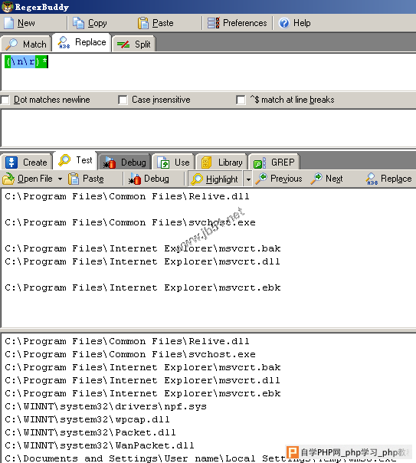The image size is (416, 463).
Task: Jump to Previous match
Action: tap(279, 179)
